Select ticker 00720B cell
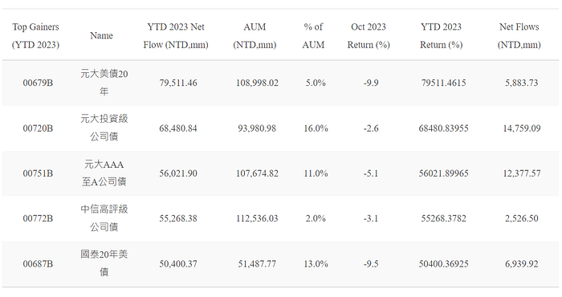The width and height of the screenshot is (562, 297). tap(38, 128)
